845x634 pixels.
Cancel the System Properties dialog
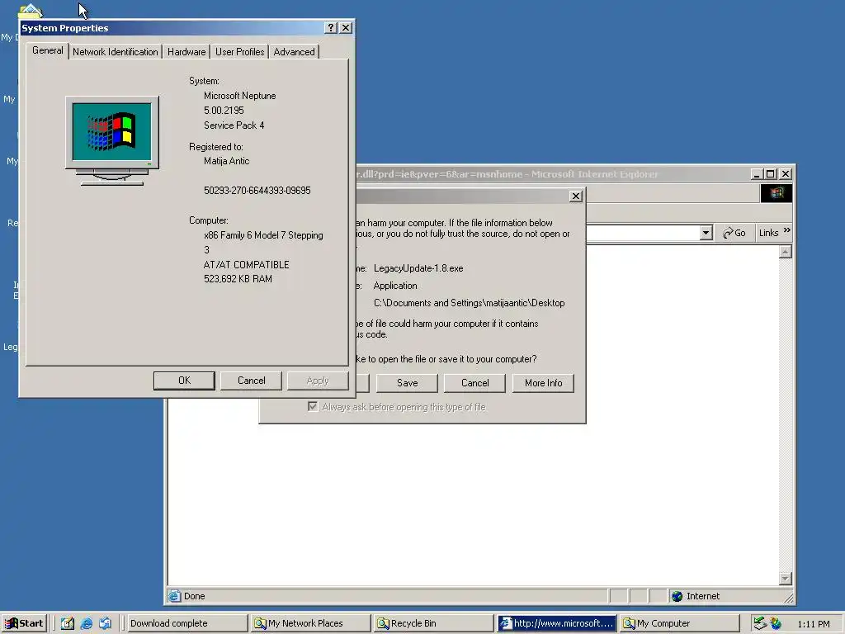(251, 381)
